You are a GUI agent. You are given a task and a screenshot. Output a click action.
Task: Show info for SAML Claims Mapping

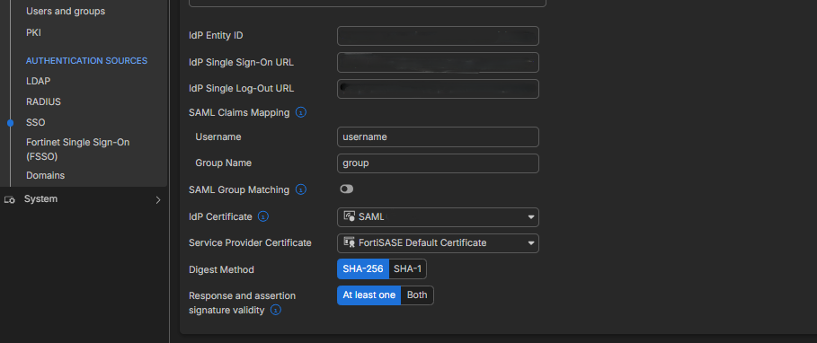300,112
